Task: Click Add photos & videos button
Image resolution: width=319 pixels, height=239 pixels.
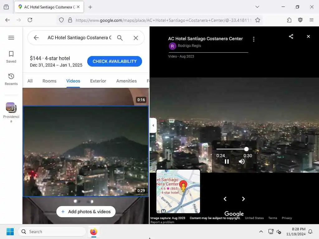Action: [x=86, y=212]
